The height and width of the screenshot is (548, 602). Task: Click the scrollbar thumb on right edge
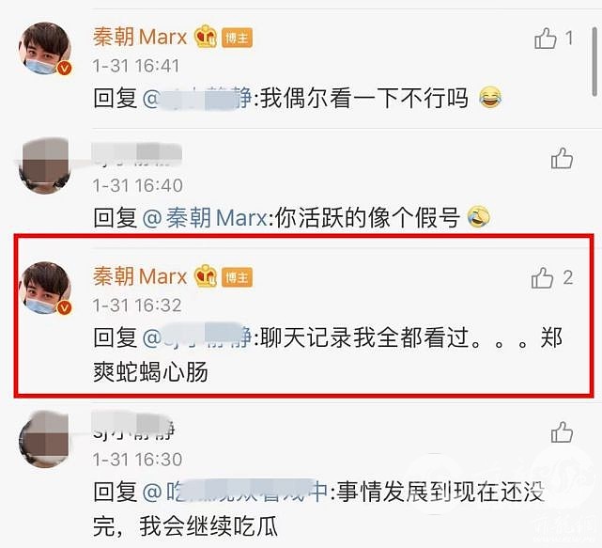tap(594, 61)
